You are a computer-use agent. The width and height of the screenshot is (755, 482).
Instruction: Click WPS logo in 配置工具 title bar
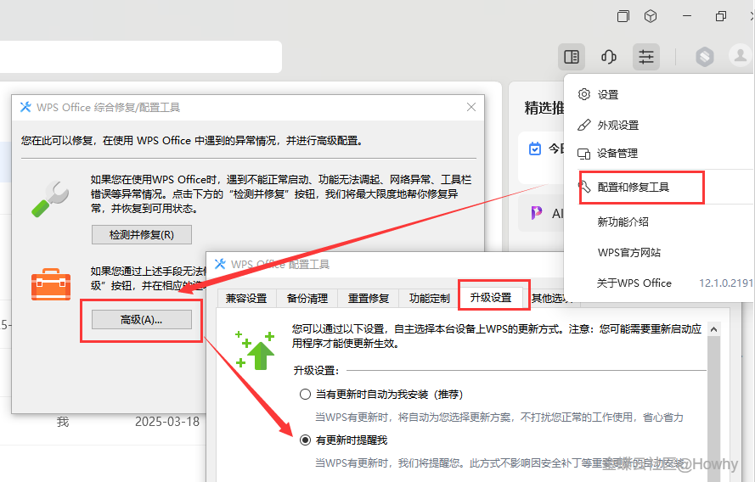(220, 264)
